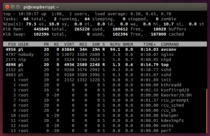This screenshot has width=210, height=136.
Task: Click the TIME+ column header
Action: click(x=149, y=44)
